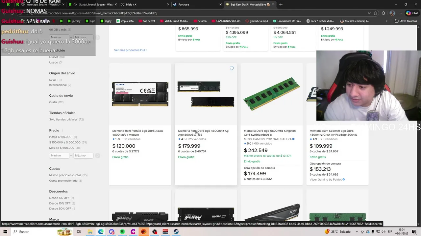Open Memoria Ddr5 8gb 5600mhz Kingston title

[x=270, y=133]
